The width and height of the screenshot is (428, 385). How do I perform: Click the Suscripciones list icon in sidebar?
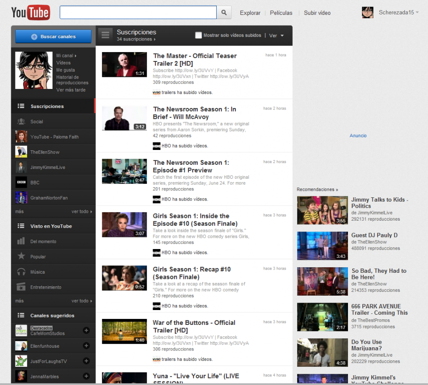pyautogui.click(x=21, y=106)
